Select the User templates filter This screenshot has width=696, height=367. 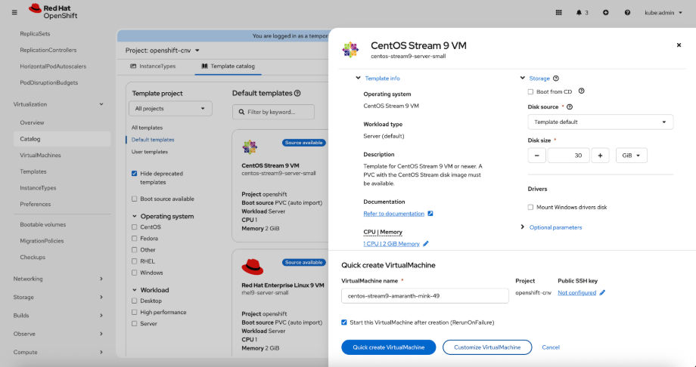pyautogui.click(x=150, y=152)
